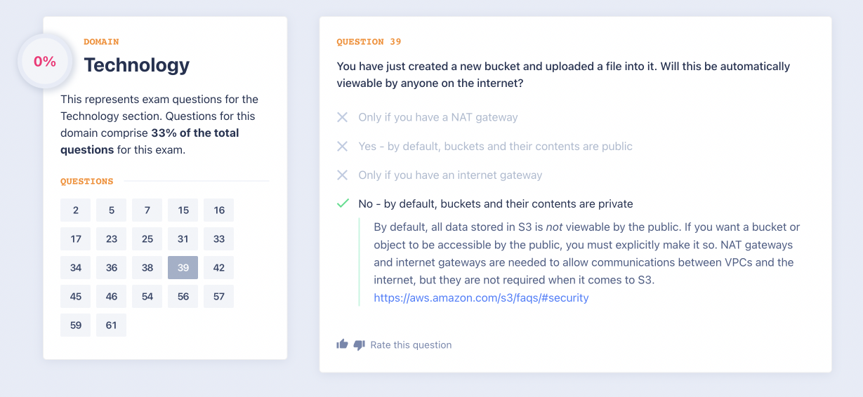Click the 'Rate this question' text
863x397 pixels.
pyautogui.click(x=411, y=345)
